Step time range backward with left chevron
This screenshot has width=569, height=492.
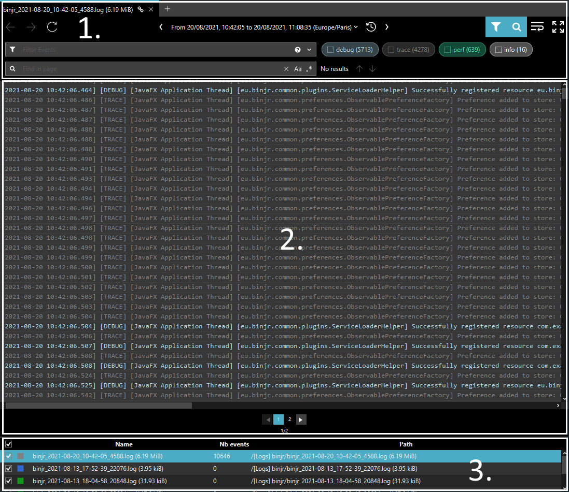161,27
